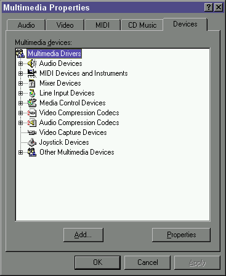This screenshot has width=226, height=276.
Task: Click the Add... button
Action: point(83,235)
